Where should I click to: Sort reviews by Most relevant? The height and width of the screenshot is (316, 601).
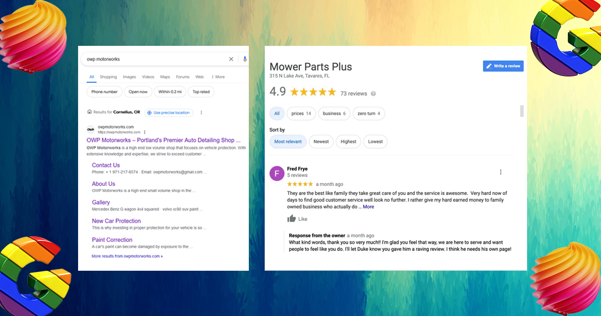coord(288,142)
